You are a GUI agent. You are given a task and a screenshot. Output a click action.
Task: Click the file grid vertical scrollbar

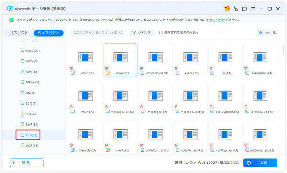pyautogui.click(x=283, y=49)
